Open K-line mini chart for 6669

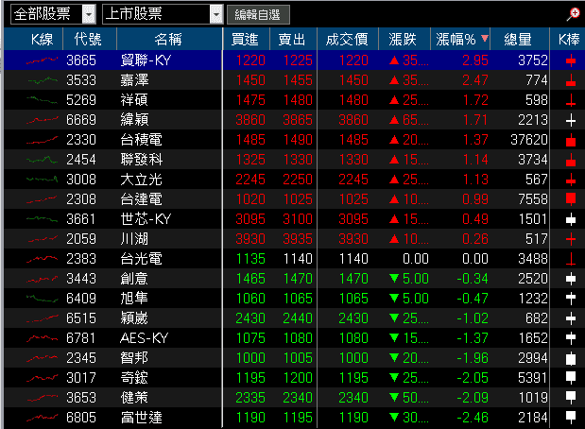click(42, 120)
